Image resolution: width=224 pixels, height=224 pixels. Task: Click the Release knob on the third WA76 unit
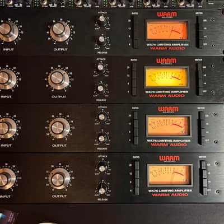[x=101, y=138]
